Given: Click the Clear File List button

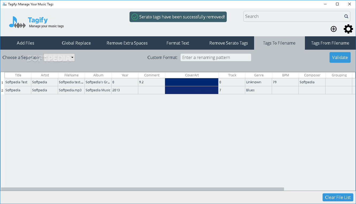Looking at the screenshot, I should (338, 197).
